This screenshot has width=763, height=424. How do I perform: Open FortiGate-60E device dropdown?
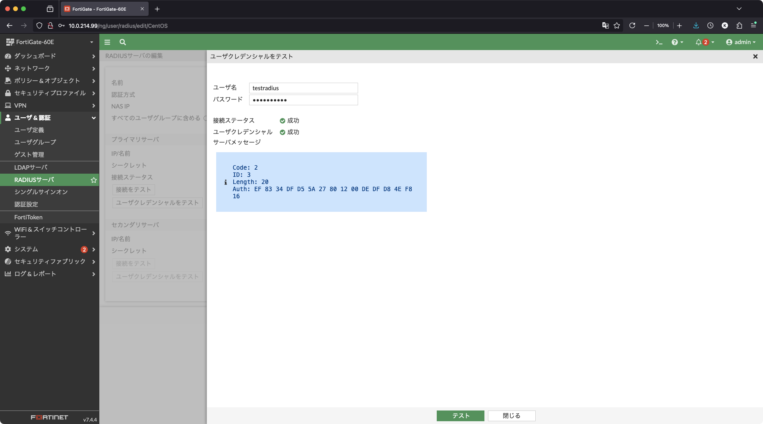(50, 42)
